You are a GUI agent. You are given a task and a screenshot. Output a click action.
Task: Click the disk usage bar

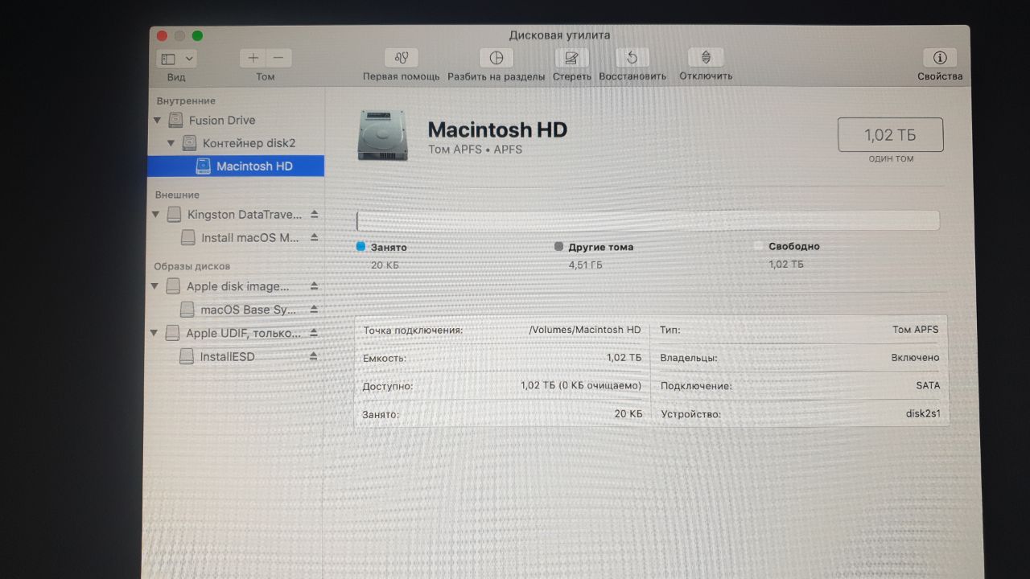(648, 220)
